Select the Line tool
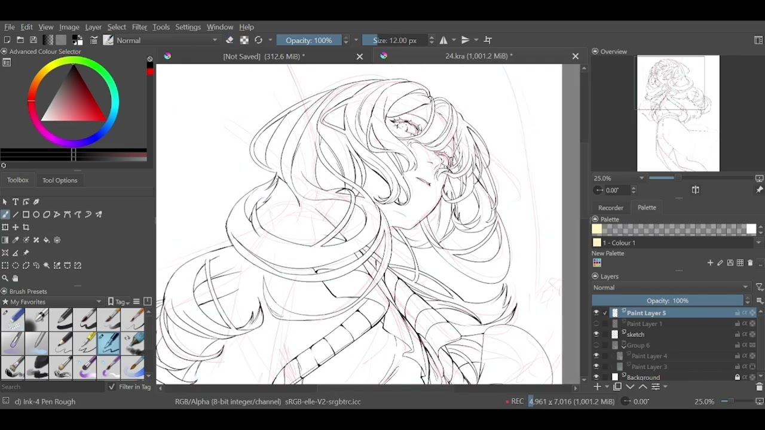765x430 pixels. tap(16, 214)
